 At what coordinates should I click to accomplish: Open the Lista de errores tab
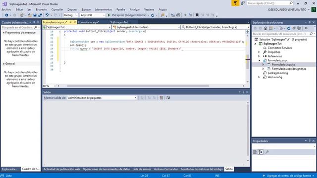142,169
